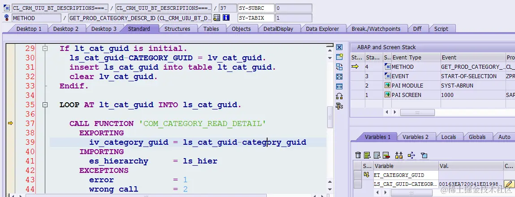Click the PAI SCREEN row icon
The height and width of the screenshot is (197, 515).
click(x=388, y=95)
